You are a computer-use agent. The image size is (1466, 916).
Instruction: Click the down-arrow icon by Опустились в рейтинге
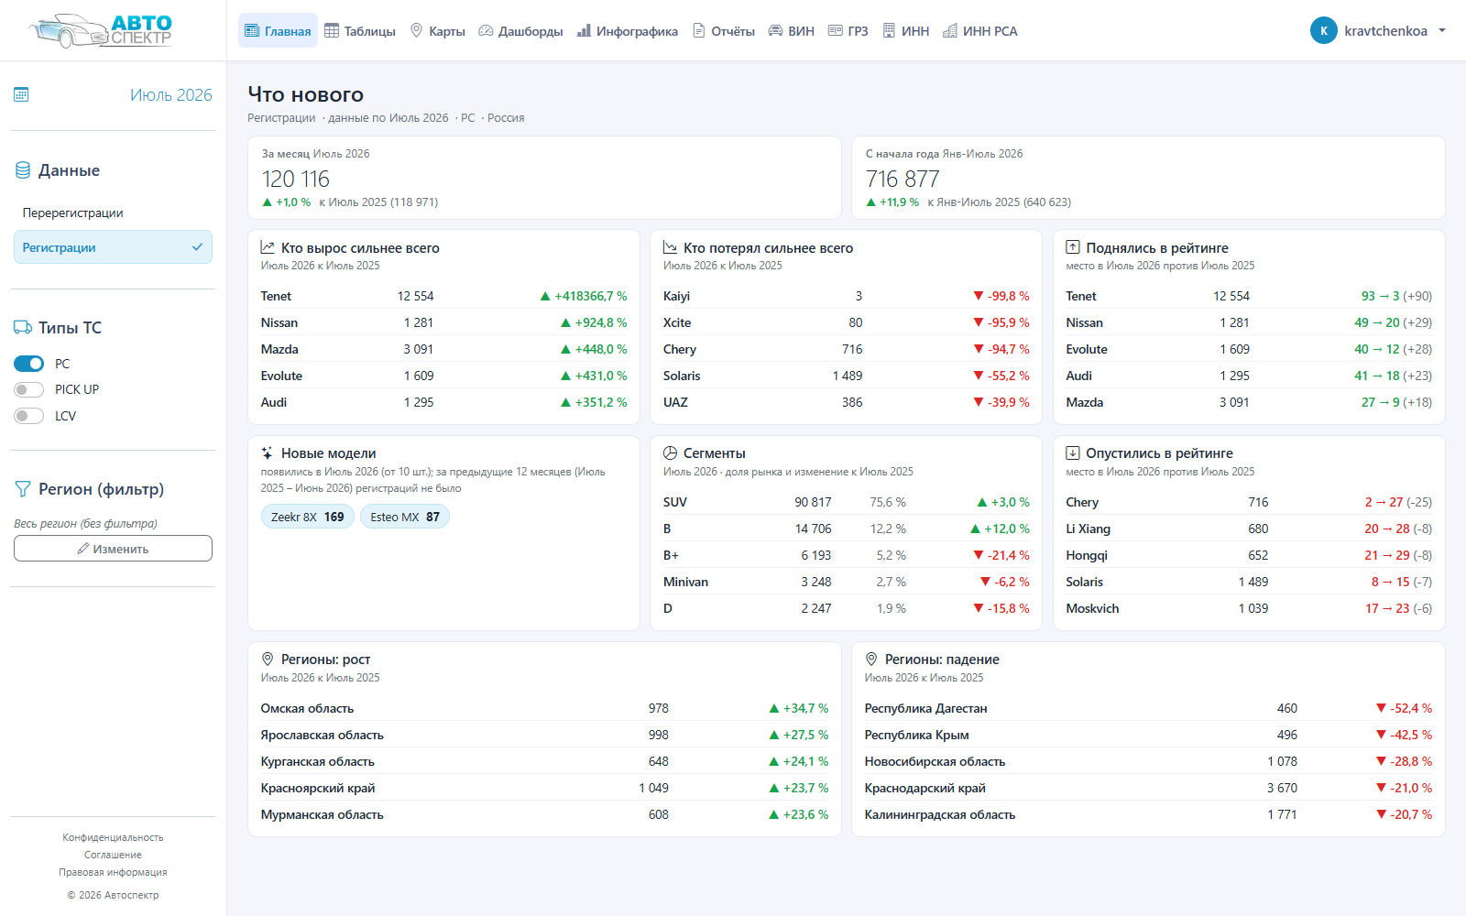click(1073, 453)
